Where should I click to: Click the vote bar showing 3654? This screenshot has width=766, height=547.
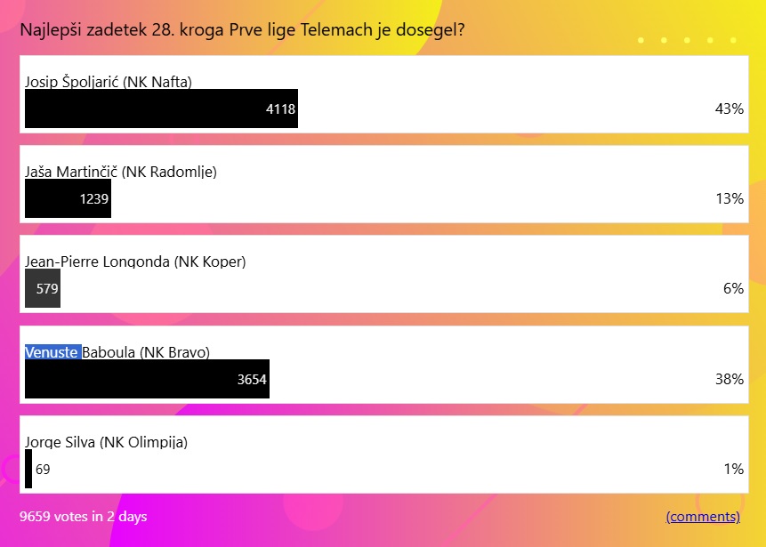[x=147, y=379]
